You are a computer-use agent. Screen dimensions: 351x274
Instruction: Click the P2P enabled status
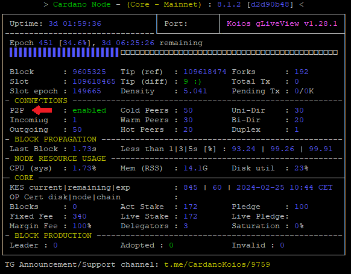click(89, 110)
